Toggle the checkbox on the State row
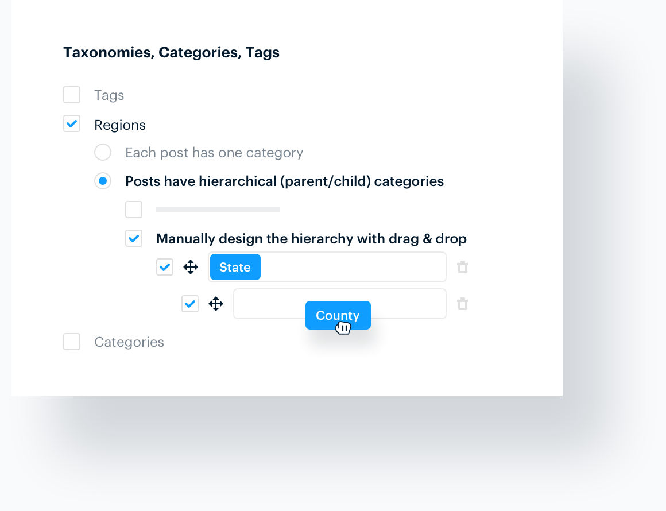The width and height of the screenshot is (666, 511). click(x=165, y=267)
